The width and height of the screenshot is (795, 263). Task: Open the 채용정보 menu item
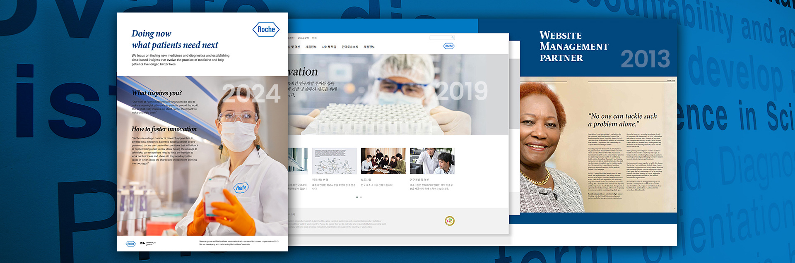[x=369, y=47]
